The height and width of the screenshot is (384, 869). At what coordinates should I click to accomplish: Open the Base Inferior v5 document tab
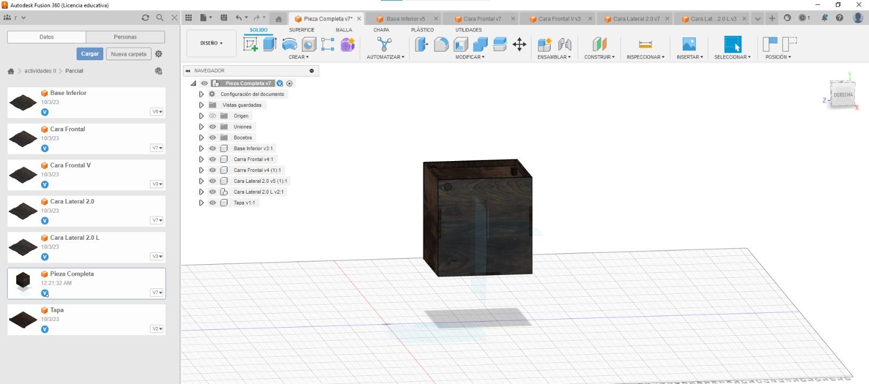406,18
